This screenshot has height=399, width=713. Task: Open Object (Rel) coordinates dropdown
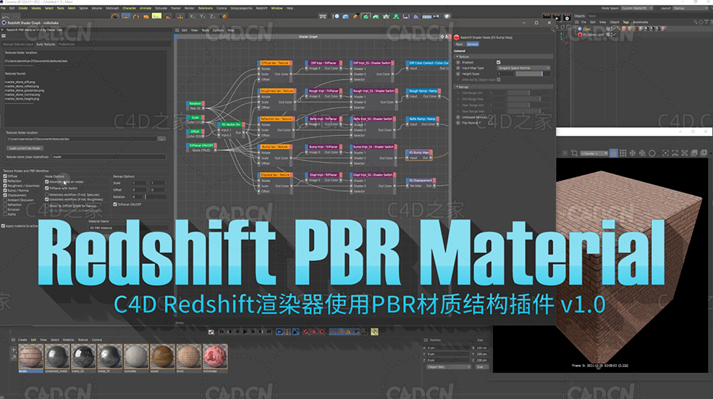pyautogui.click(x=448, y=366)
